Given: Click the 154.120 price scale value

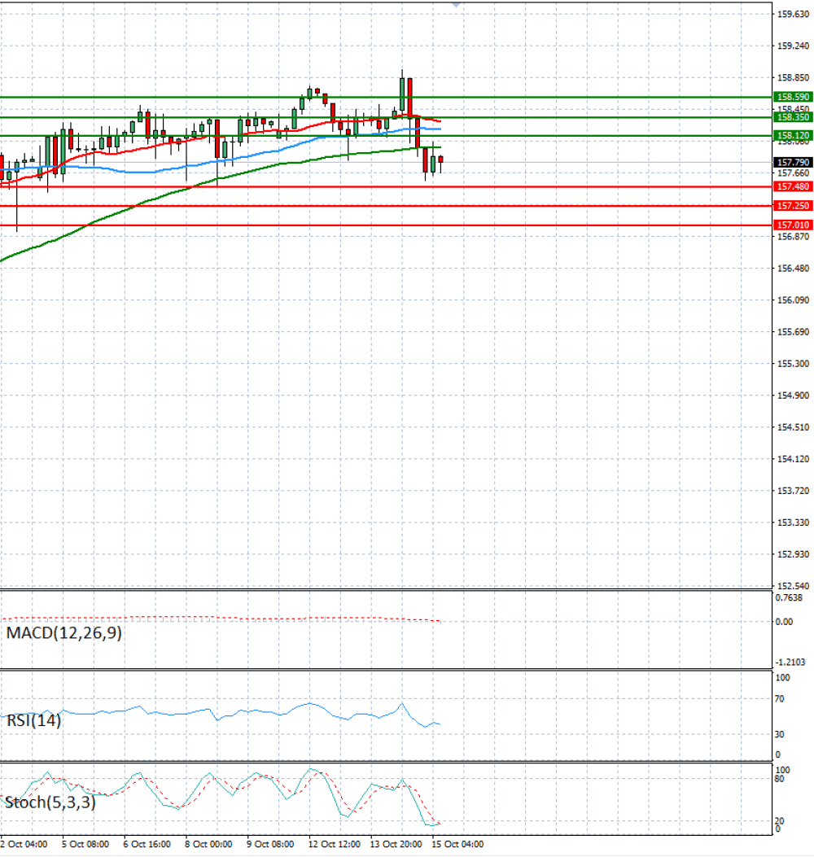Looking at the screenshot, I should (x=793, y=459).
